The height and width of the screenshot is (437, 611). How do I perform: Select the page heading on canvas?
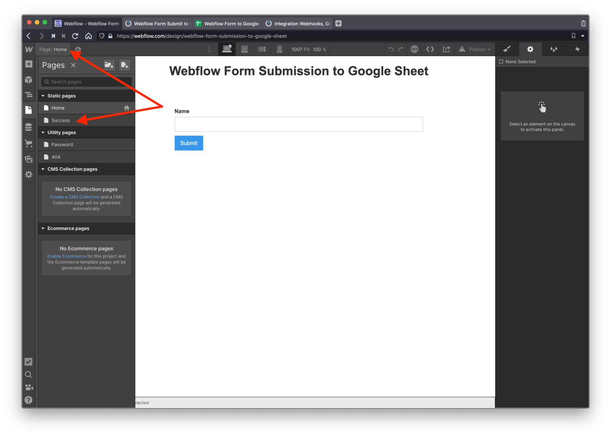click(299, 71)
